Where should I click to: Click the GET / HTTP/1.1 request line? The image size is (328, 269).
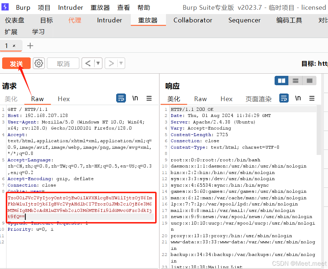coord(28,109)
